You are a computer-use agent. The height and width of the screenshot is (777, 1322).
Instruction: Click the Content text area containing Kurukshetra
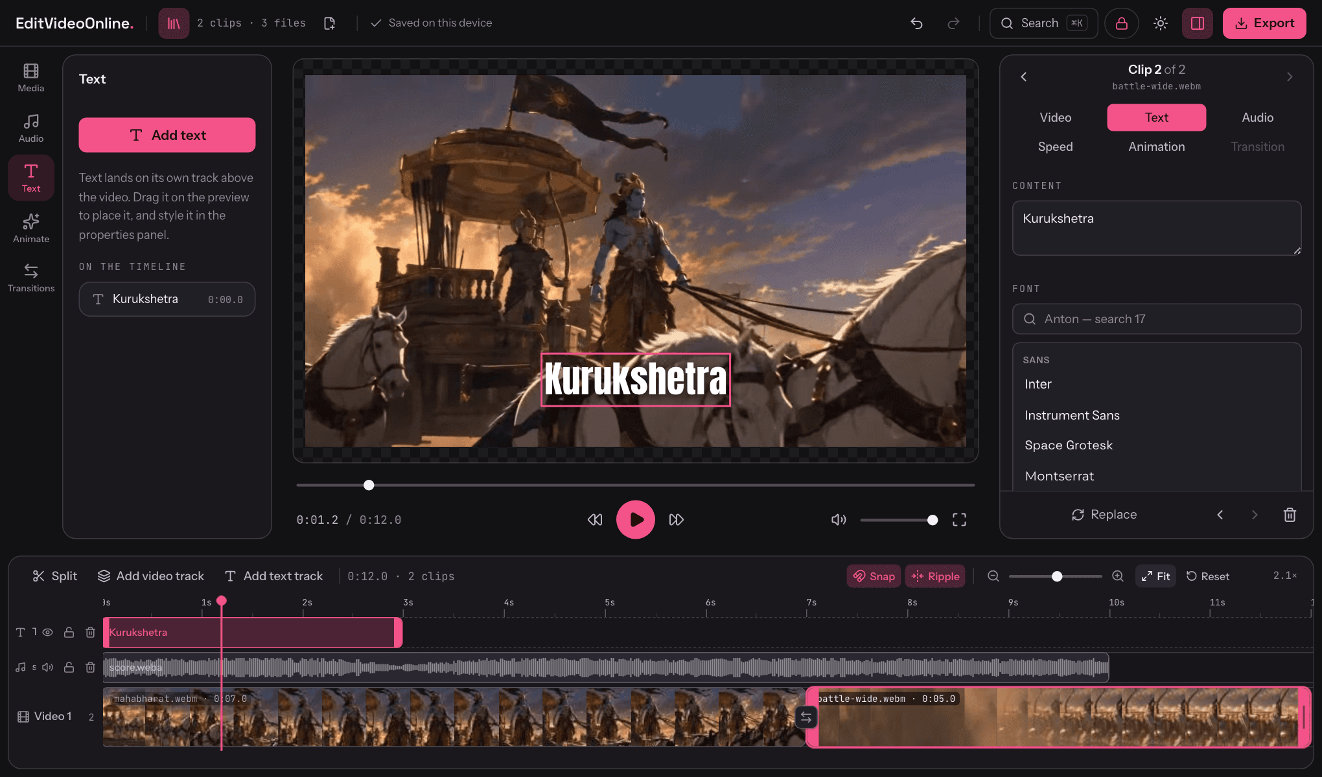1157,228
